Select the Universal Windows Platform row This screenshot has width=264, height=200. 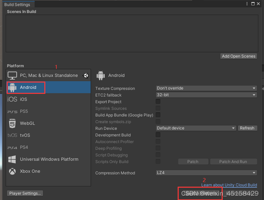tap(48, 159)
